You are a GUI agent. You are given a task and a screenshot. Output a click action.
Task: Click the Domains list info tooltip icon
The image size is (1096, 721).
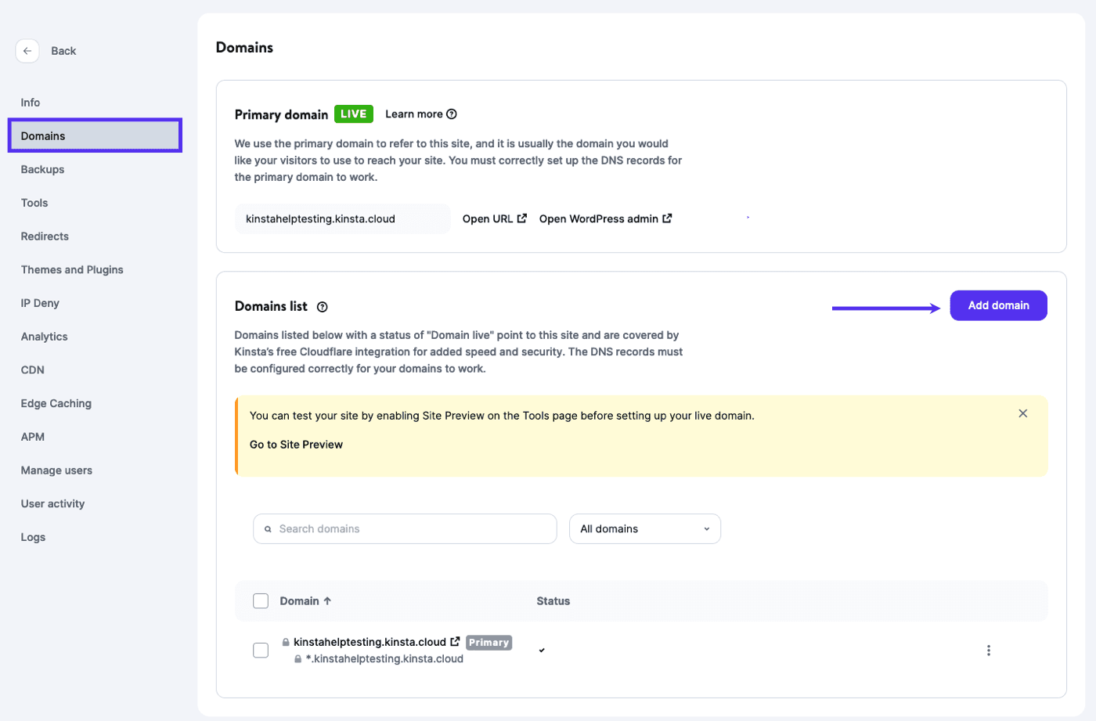(x=322, y=307)
